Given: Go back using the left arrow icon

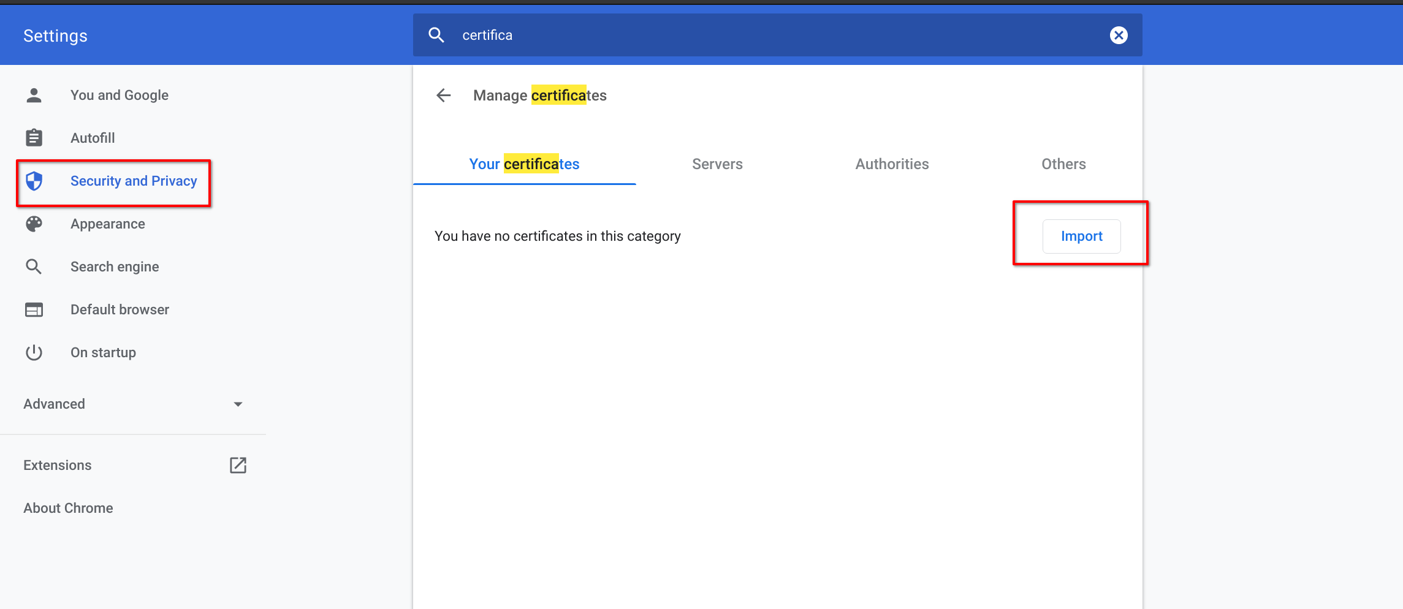Looking at the screenshot, I should pyautogui.click(x=443, y=96).
